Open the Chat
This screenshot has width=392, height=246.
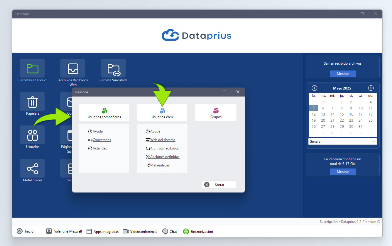coord(170,231)
